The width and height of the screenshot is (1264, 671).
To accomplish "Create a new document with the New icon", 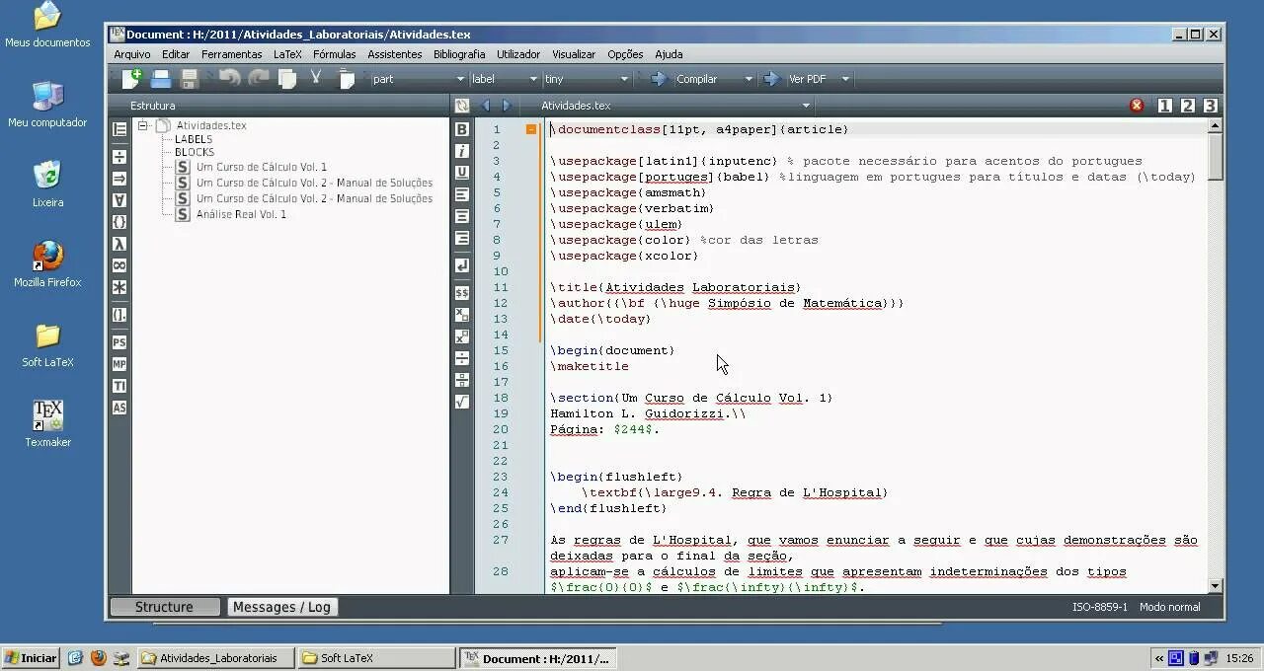I will pyautogui.click(x=131, y=78).
